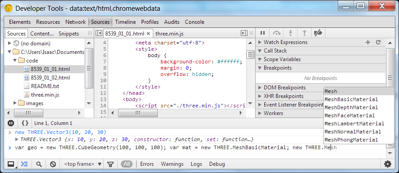This screenshot has height=173, width=399.
Task: Expand the images folder
Action: (15, 103)
